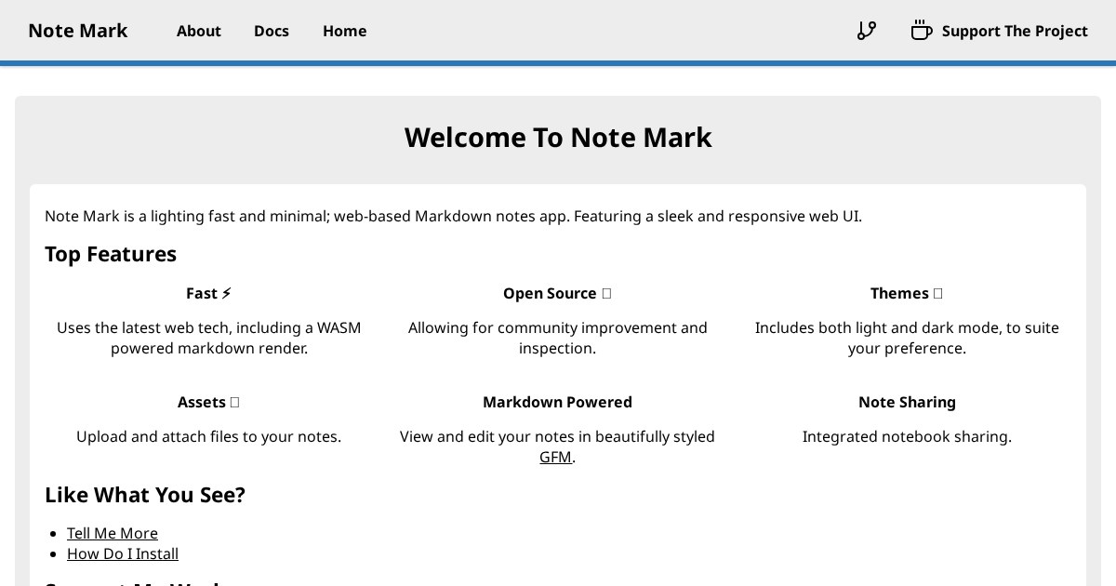Select the Markdown Powered feature title

pos(558,402)
